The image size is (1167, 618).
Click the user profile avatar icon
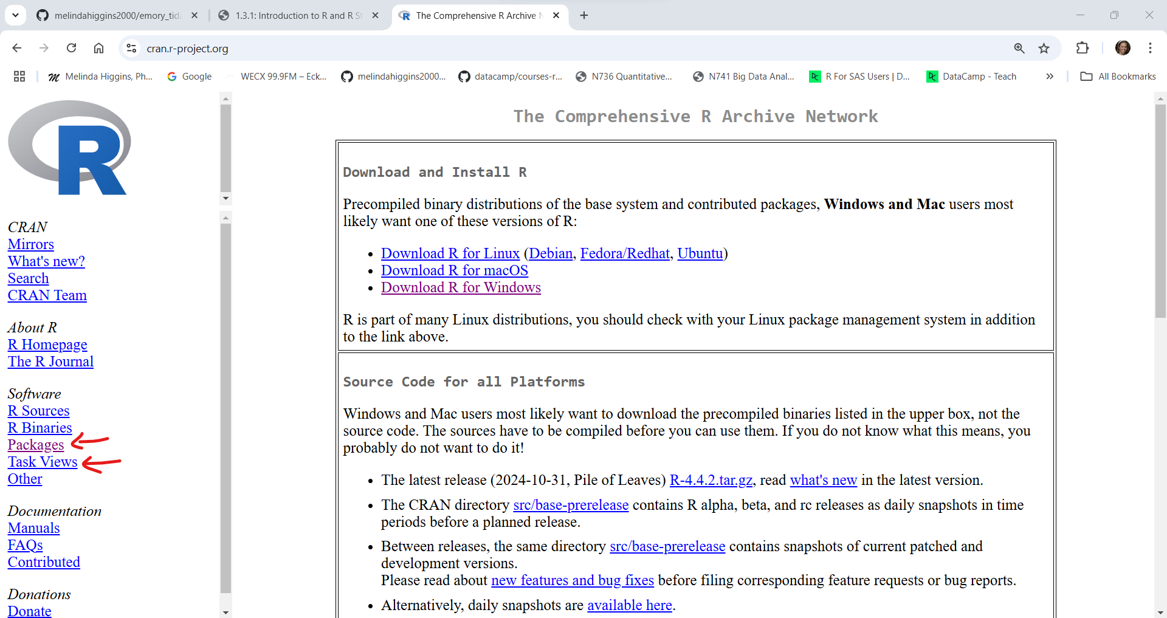click(x=1123, y=48)
